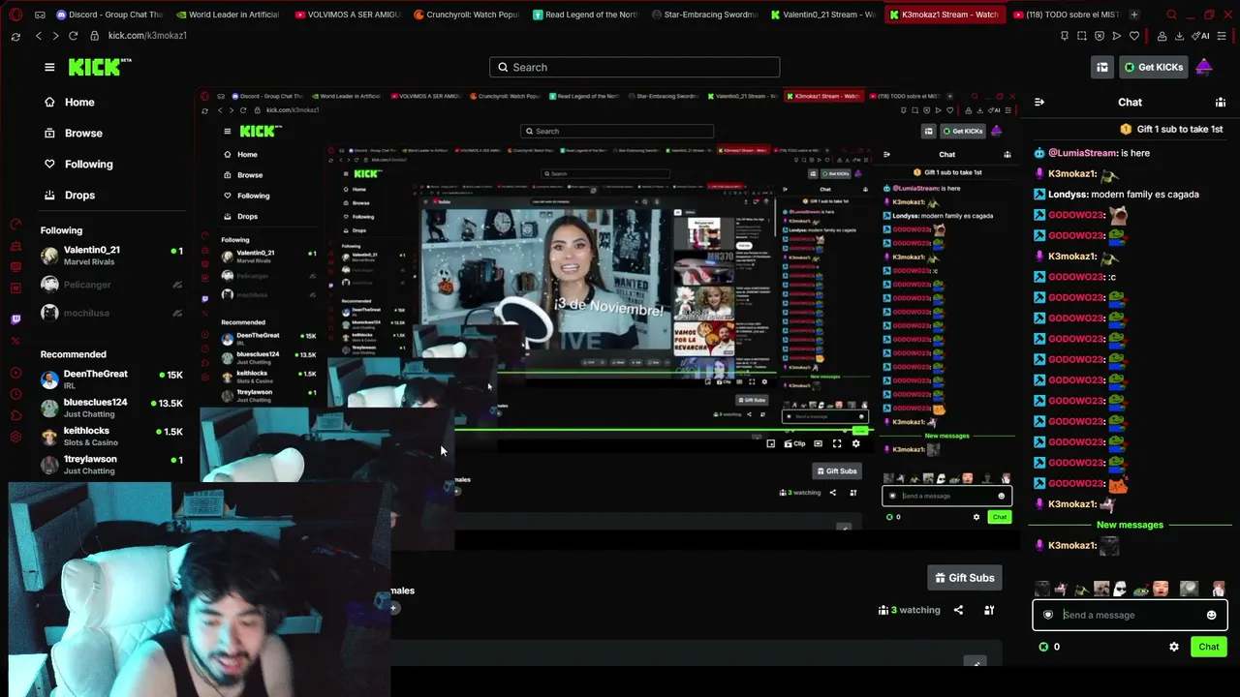Open the emoji picker in chat input
The width and height of the screenshot is (1240, 697).
point(1211,615)
